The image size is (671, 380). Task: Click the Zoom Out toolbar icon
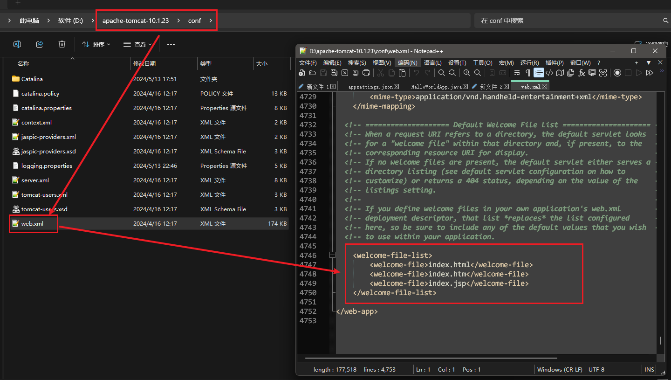pos(478,73)
